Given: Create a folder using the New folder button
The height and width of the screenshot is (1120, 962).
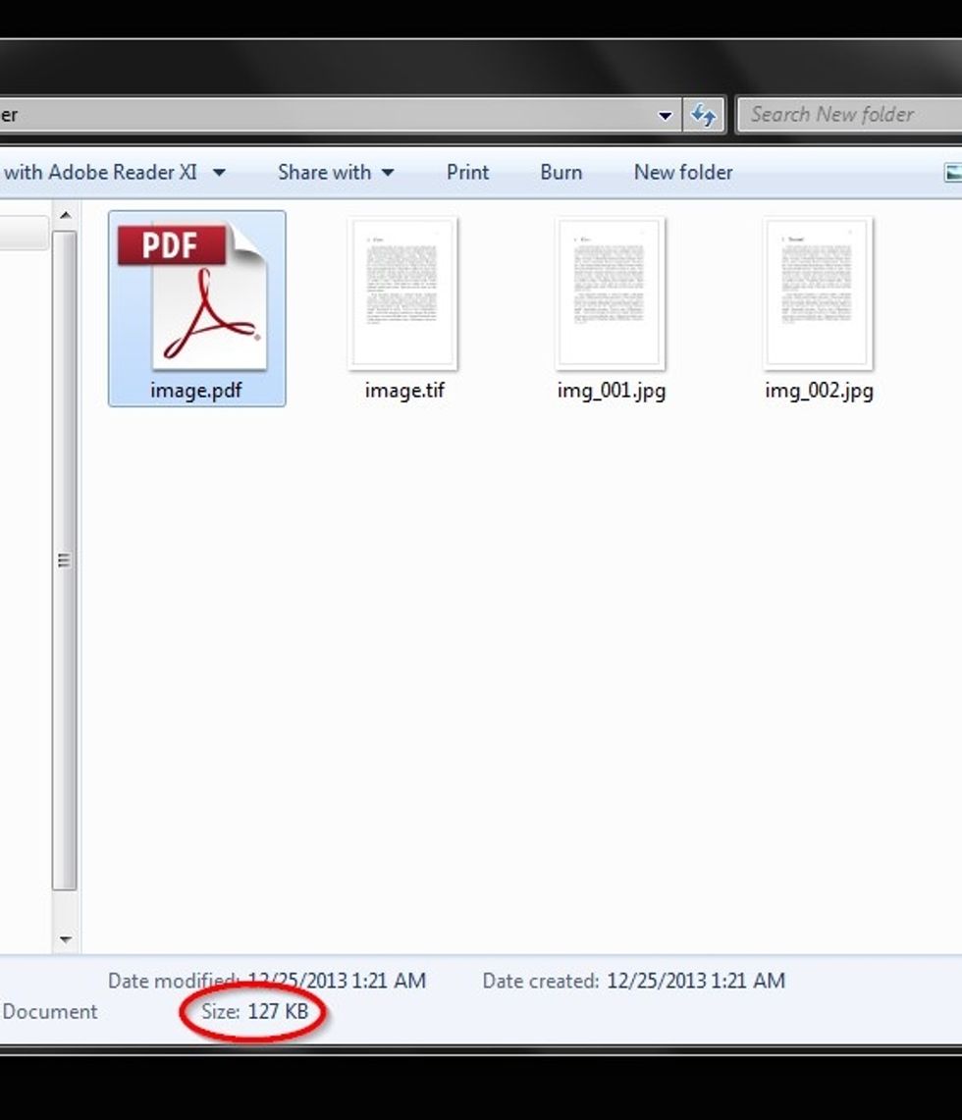Looking at the screenshot, I should click(x=683, y=172).
